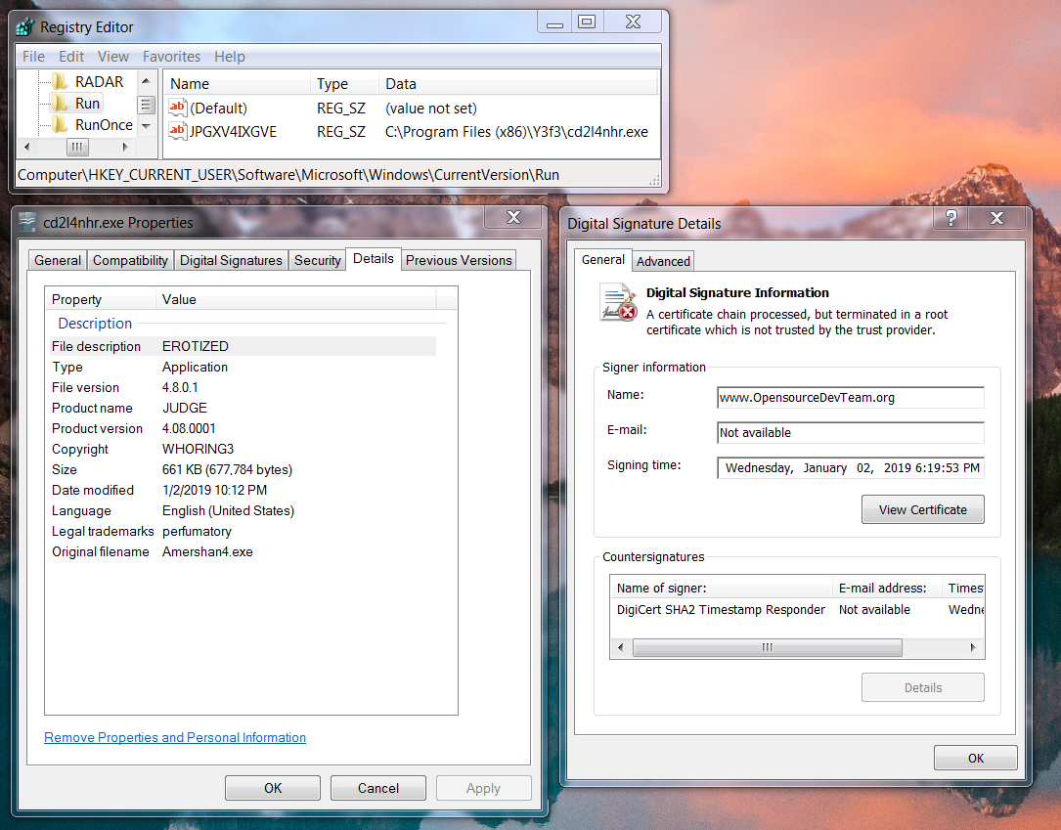Switch to the Security tab
The width and height of the screenshot is (1061, 830).
click(x=318, y=260)
